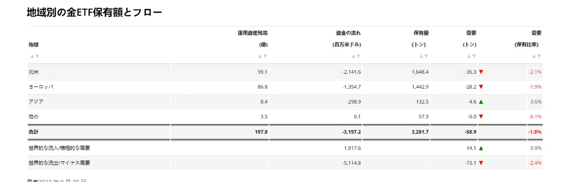
Task: Sort by 保有量 column arrows
Action: pyautogui.click(x=424, y=56)
